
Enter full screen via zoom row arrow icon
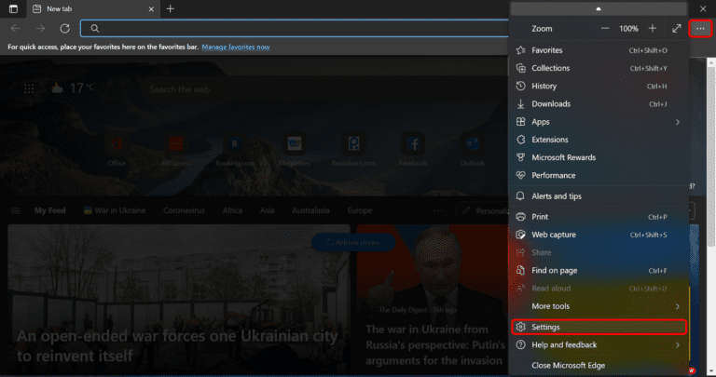pyautogui.click(x=676, y=28)
